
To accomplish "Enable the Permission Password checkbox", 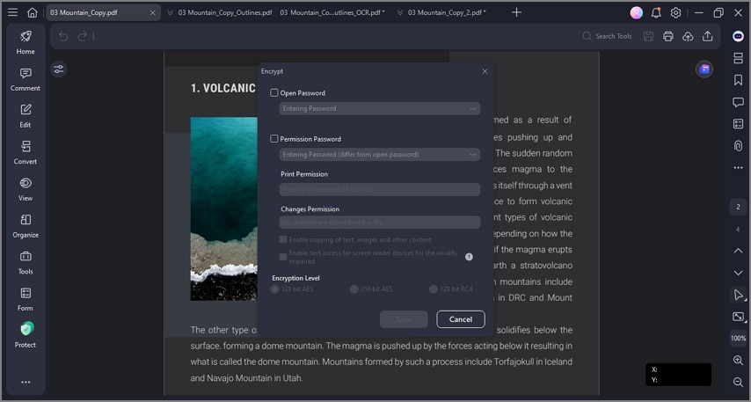I will point(274,139).
